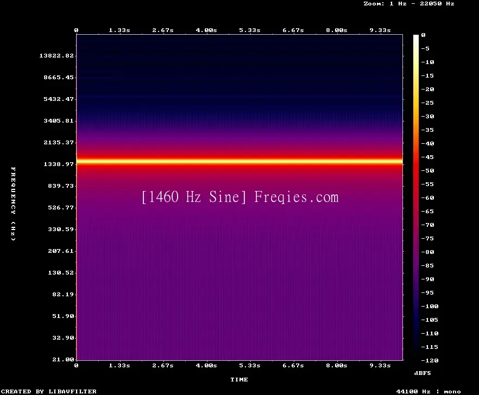Click the bottom 5.33s time label

[250, 365]
